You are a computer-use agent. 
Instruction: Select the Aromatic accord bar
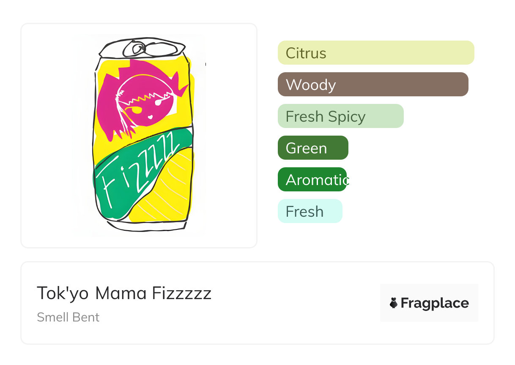click(312, 180)
